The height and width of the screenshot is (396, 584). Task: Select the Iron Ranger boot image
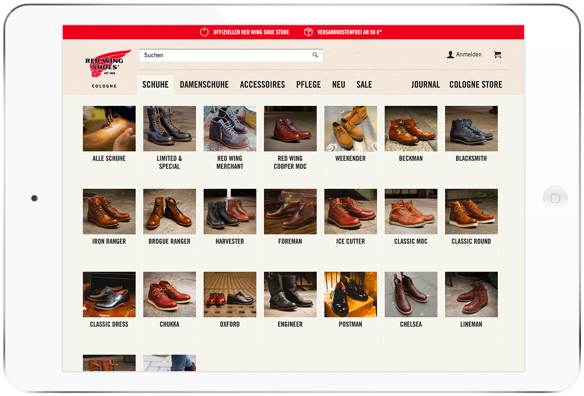click(x=109, y=212)
